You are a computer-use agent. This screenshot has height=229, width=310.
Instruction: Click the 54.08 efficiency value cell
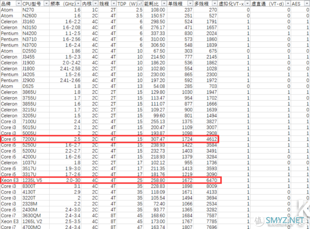155,86
